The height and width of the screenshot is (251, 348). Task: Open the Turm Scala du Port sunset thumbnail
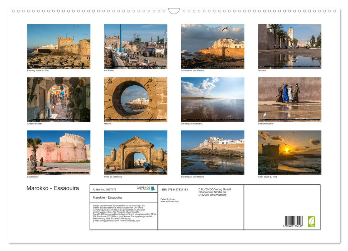click(290, 152)
